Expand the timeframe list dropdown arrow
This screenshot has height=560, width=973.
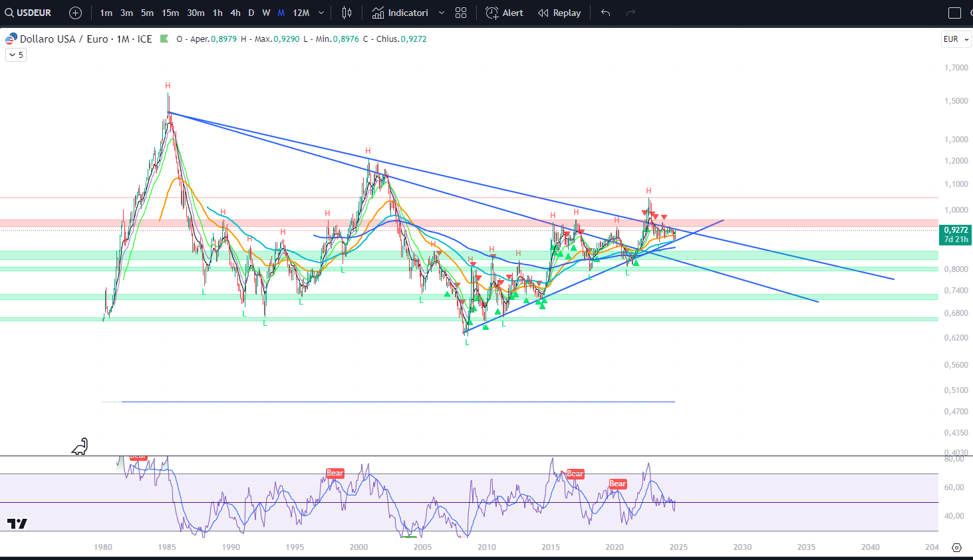click(x=321, y=13)
